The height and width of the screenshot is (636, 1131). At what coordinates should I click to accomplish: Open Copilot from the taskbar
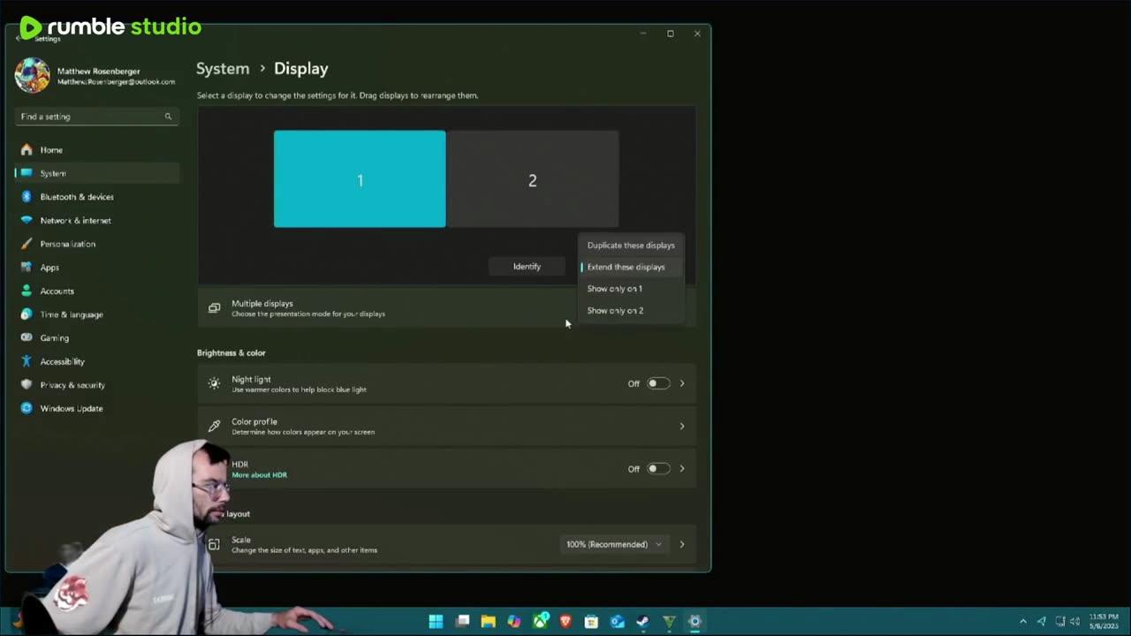pyautogui.click(x=514, y=622)
